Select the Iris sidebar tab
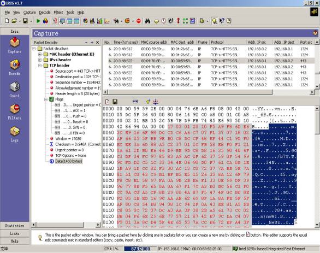Viewport: 320px width, 253px height. (x=15, y=32)
